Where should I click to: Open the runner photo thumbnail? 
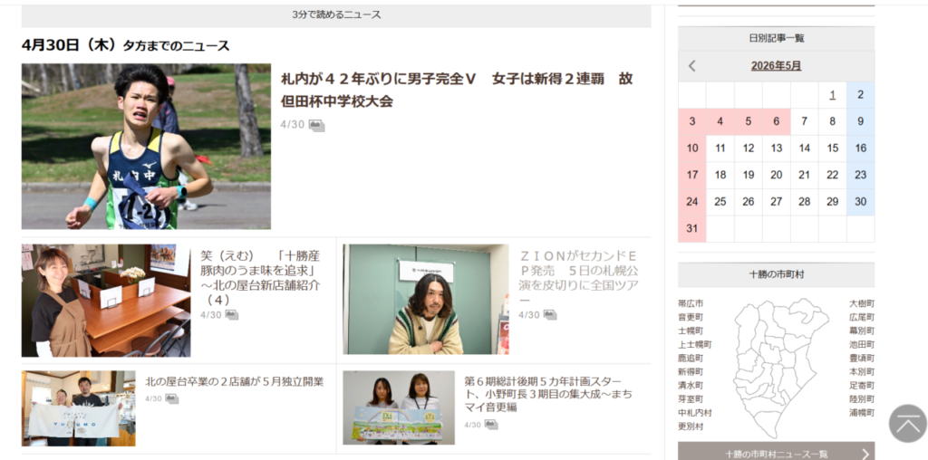pyautogui.click(x=146, y=146)
